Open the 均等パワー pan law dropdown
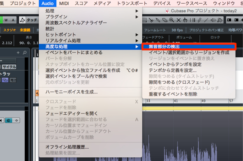The image size is (243, 161). click(236, 30)
